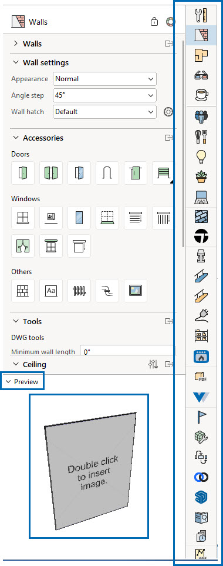Open Ceiling sliders settings icon

[153, 365]
